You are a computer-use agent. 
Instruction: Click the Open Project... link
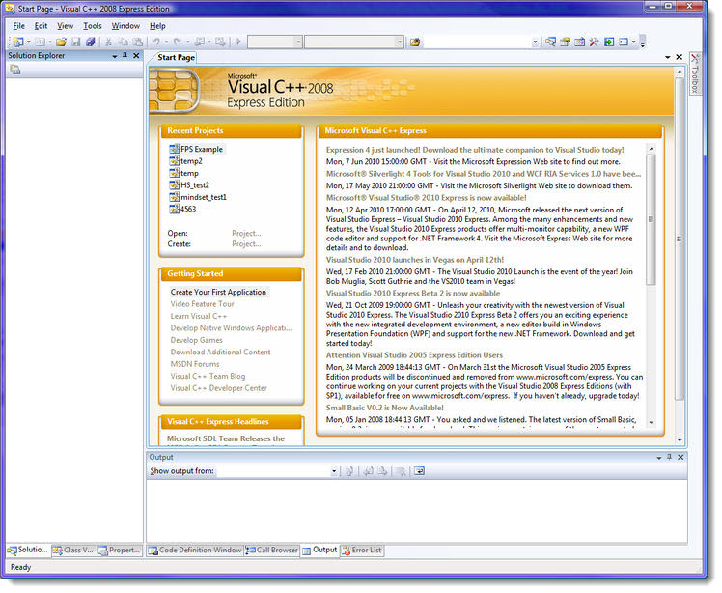pos(246,233)
